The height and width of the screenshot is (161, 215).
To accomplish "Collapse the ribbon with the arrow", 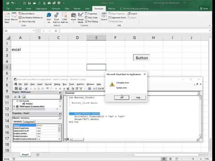I will pos(210,25).
